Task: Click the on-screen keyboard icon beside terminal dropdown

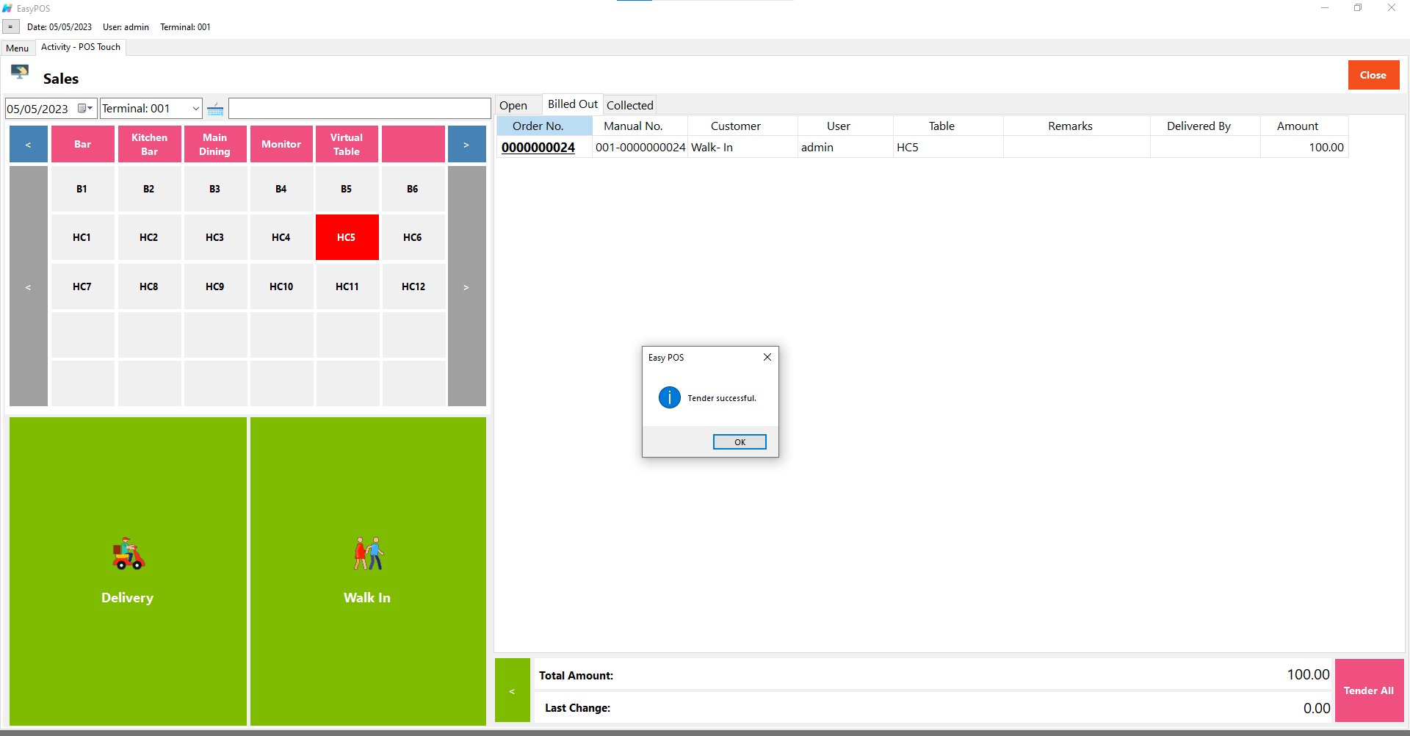Action: coord(215,109)
